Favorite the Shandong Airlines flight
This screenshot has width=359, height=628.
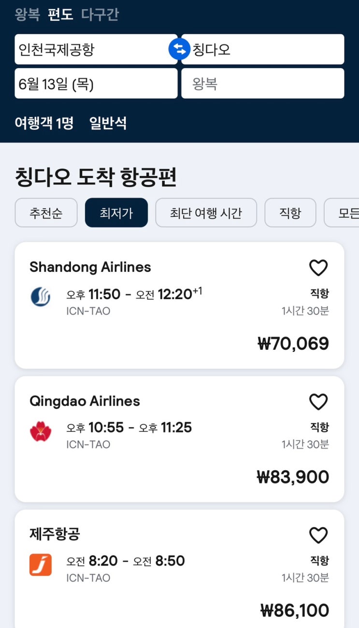[x=318, y=268]
